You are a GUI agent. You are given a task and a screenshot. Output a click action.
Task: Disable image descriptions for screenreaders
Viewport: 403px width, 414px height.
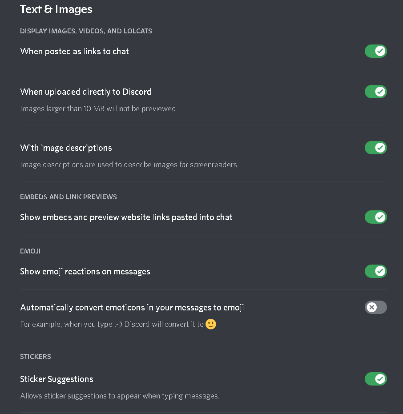376,148
